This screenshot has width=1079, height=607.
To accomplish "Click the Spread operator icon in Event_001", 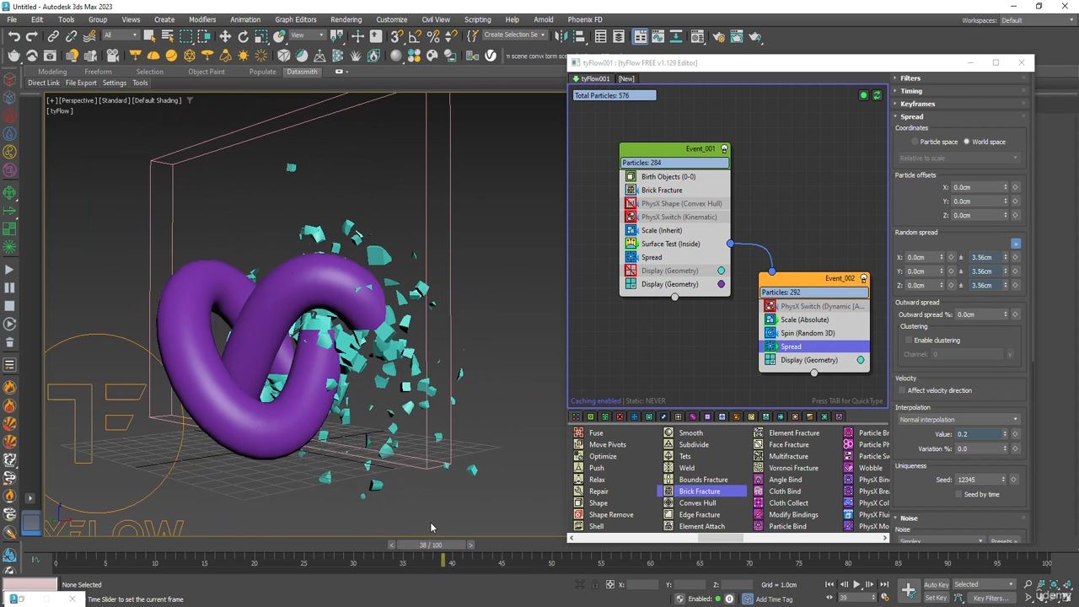I will 631,257.
